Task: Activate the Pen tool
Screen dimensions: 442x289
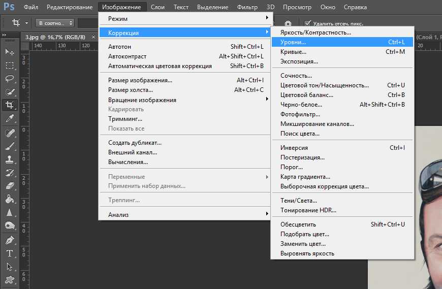Action: coord(9,240)
